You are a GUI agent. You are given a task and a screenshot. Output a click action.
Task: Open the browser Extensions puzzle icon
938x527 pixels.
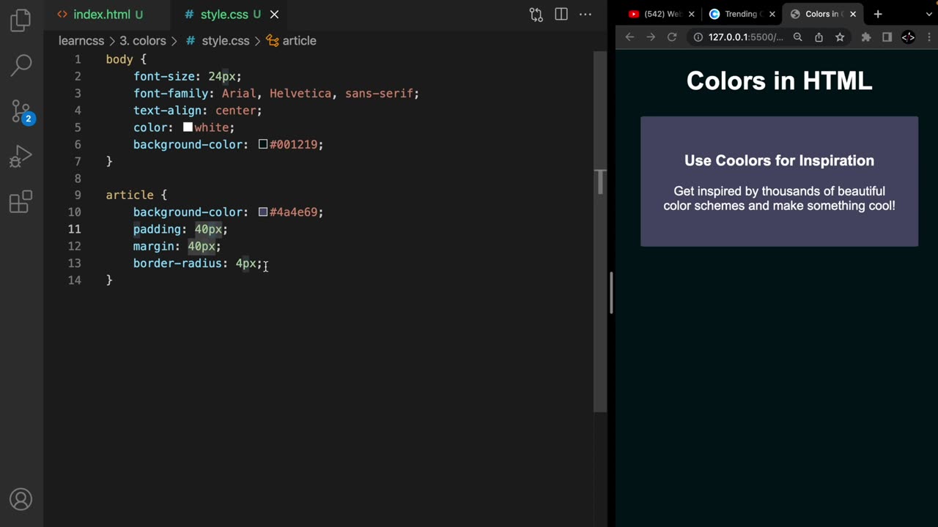click(866, 37)
